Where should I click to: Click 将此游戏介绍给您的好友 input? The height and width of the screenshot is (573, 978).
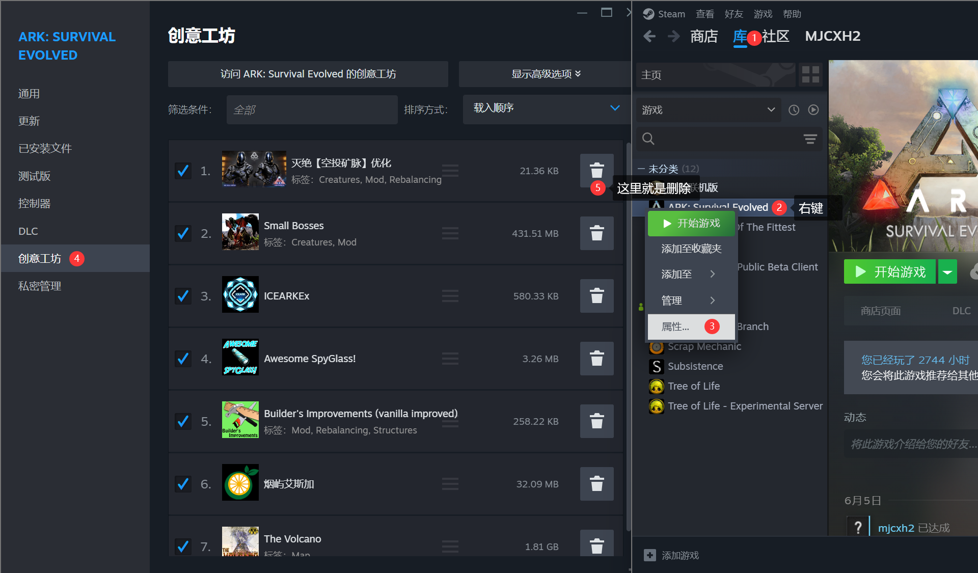tap(912, 444)
